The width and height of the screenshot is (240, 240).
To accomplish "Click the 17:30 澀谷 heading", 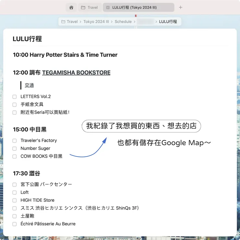I will pyautogui.click(x=27, y=174).
